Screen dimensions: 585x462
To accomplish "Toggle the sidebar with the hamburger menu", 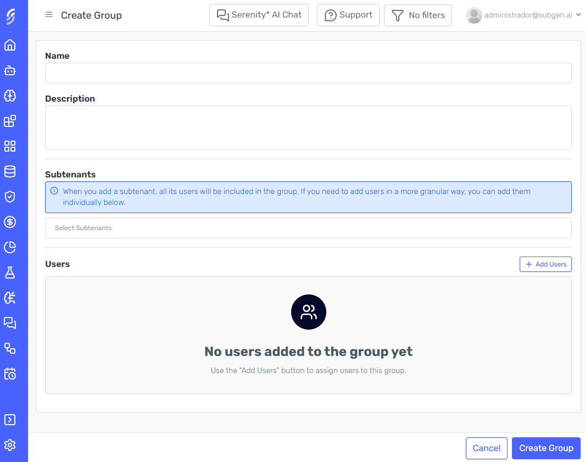I will coord(49,15).
